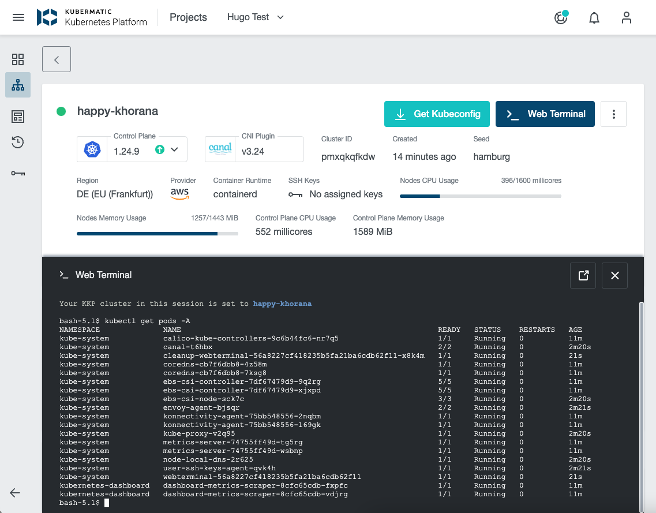Open the three-dot cluster actions menu
The image size is (656, 513).
[613, 114]
